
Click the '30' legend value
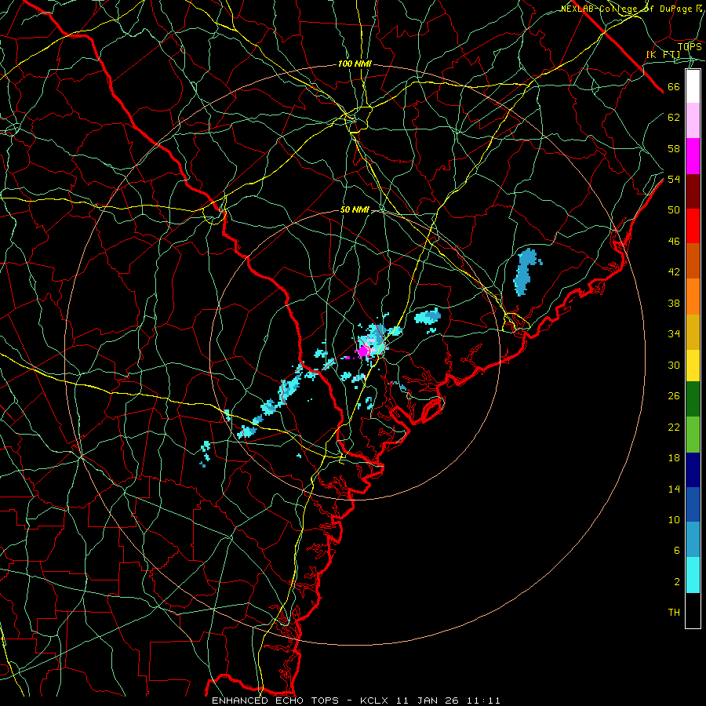674,365
